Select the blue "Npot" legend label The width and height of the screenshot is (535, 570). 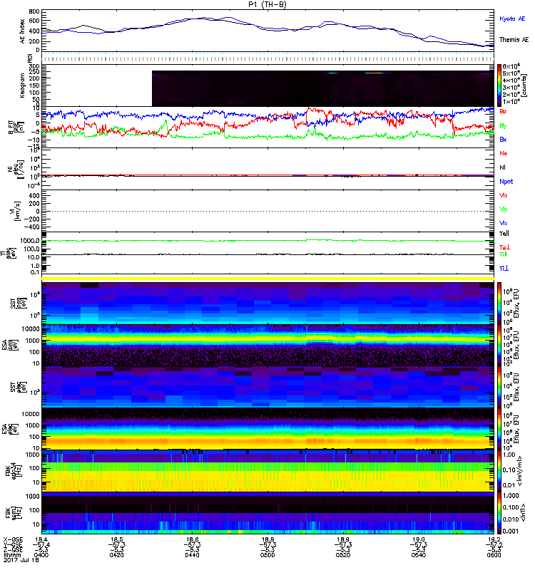[x=506, y=182]
